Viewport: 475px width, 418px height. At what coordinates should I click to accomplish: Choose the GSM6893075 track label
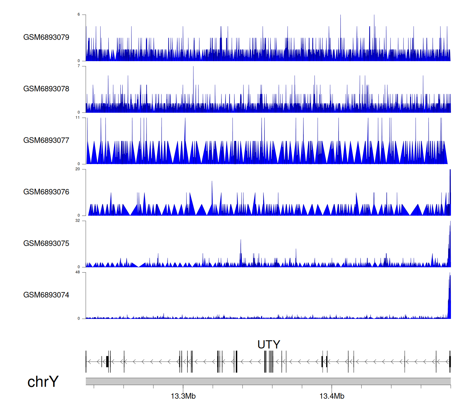[x=46, y=244]
